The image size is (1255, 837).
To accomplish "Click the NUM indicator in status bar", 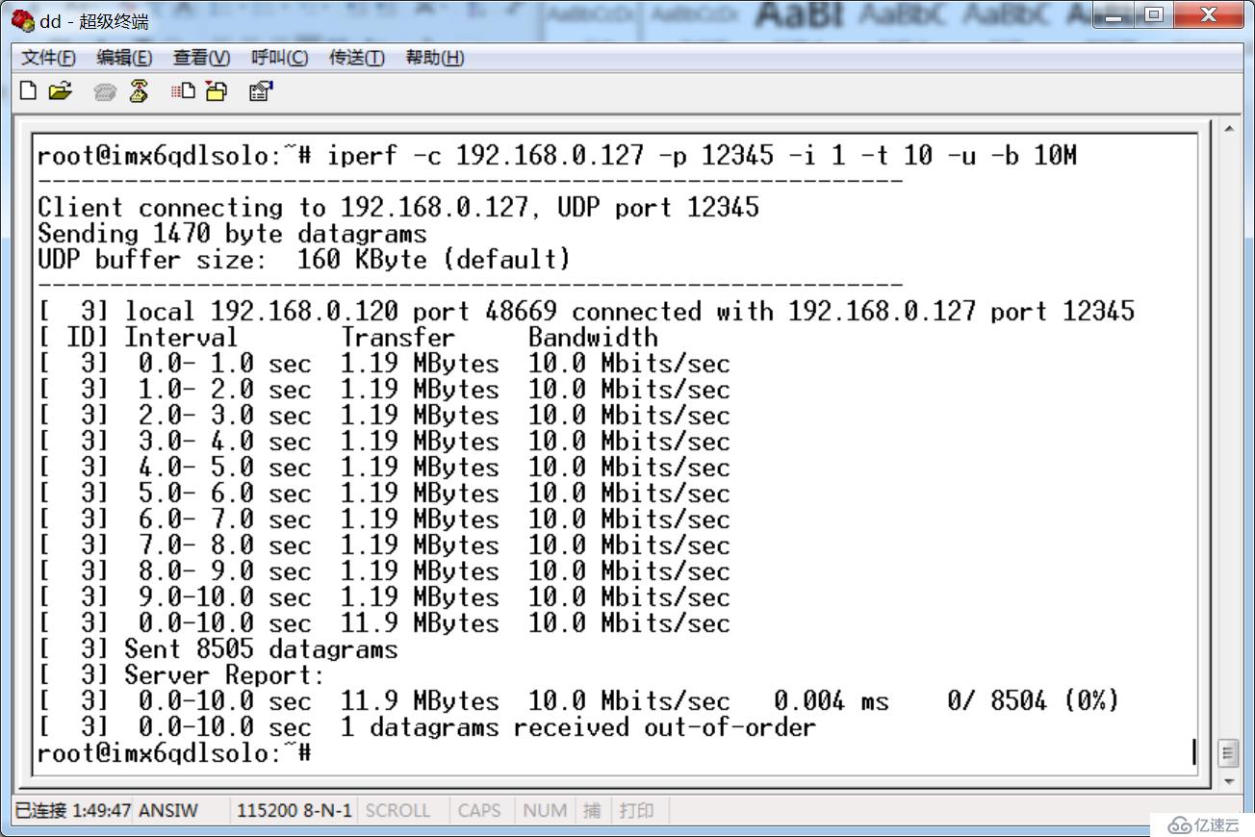I will click(x=545, y=810).
